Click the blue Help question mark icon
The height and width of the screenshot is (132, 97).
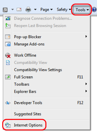(x=94, y=10)
